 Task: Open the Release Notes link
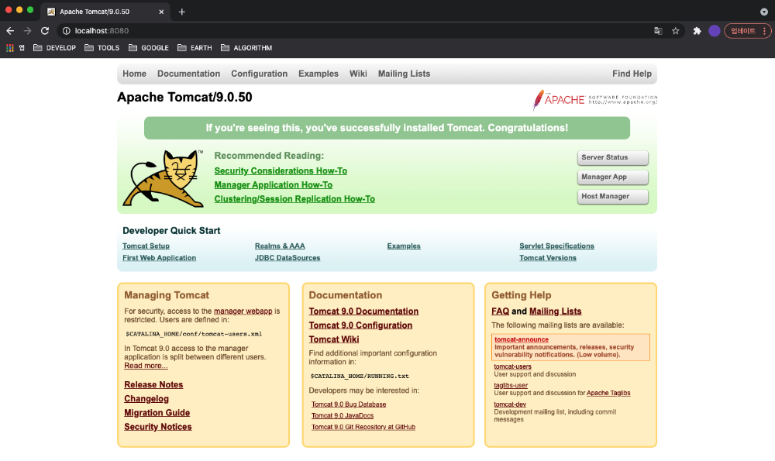point(153,384)
